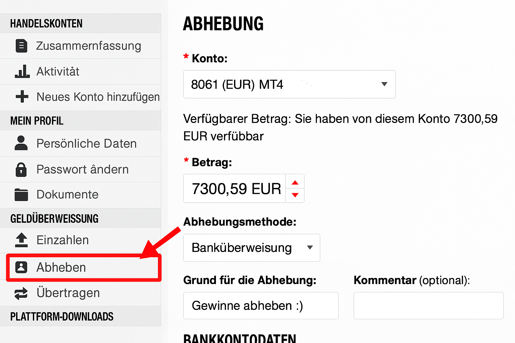The height and width of the screenshot is (343, 515).
Task: Click the Zusammernfassung document icon
Action: click(21, 46)
